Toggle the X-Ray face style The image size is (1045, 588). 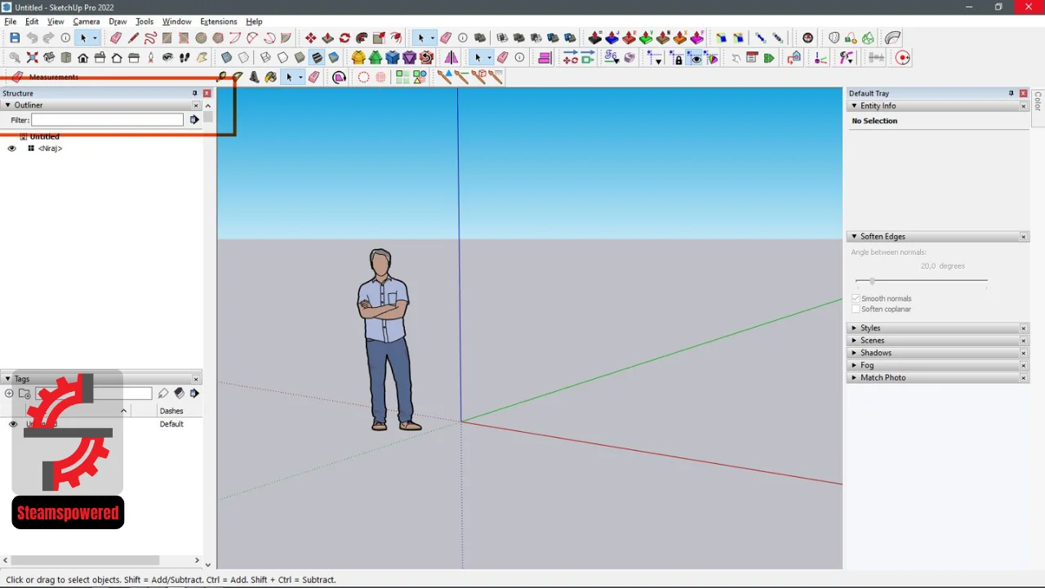[x=226, y=57]
